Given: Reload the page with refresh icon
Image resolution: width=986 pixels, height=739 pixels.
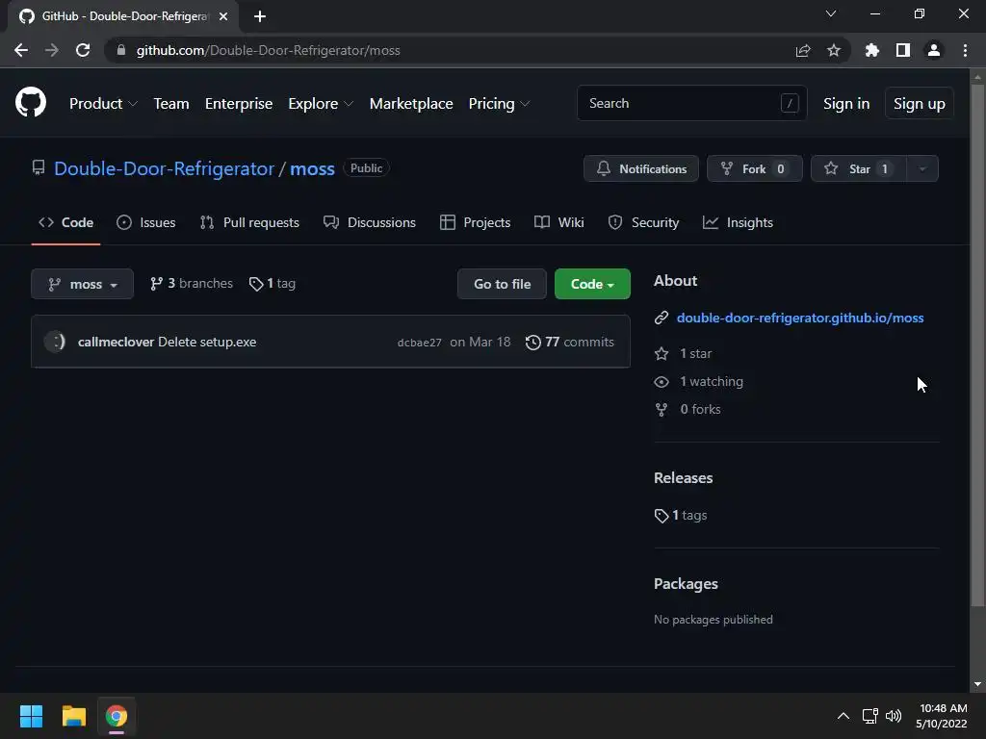Looking at the screenshot, I should point(83,50).
